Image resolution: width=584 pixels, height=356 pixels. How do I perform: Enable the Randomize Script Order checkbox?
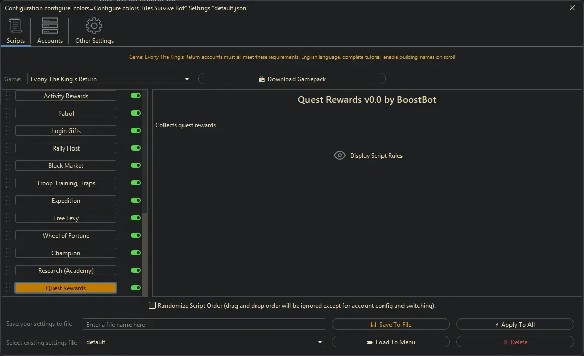[x=152, y=305]
